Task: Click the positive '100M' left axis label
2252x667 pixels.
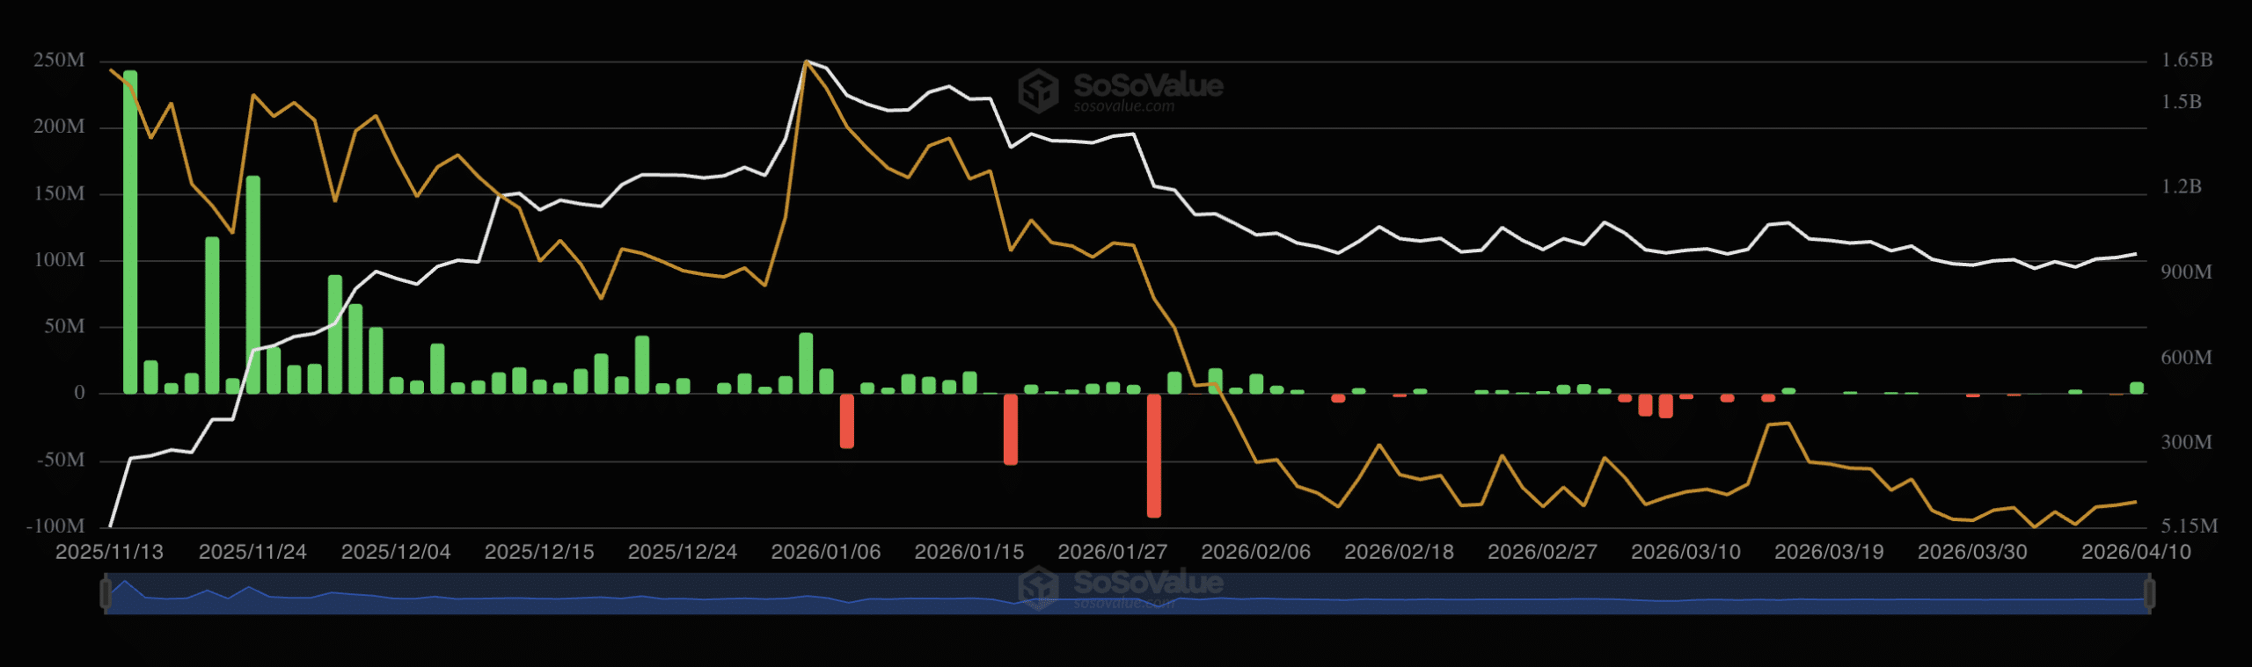Action: [x=60, y=260]
